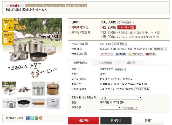This screenshot has width=172, height=125.
Task: Select the KB국민카드 logo
Action: click(136, 54)
